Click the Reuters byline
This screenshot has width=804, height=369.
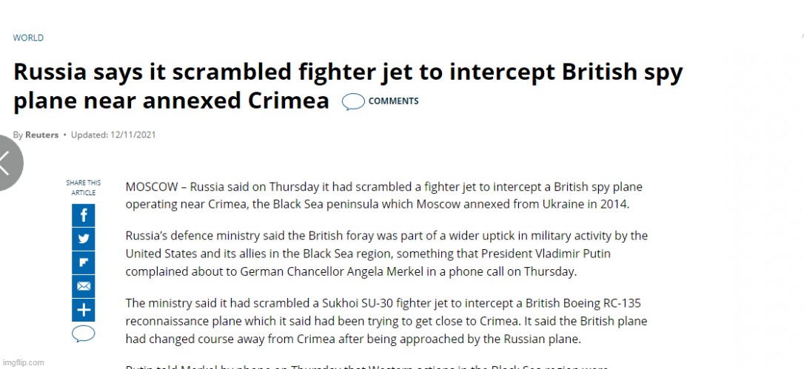pyautogui.click(x=42, y=135)
